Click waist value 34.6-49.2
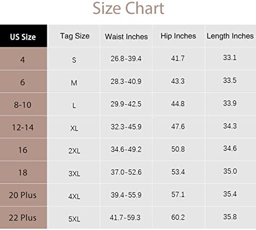Image resolution: width=256 pixels, height=230 pixels. (126, 149)
